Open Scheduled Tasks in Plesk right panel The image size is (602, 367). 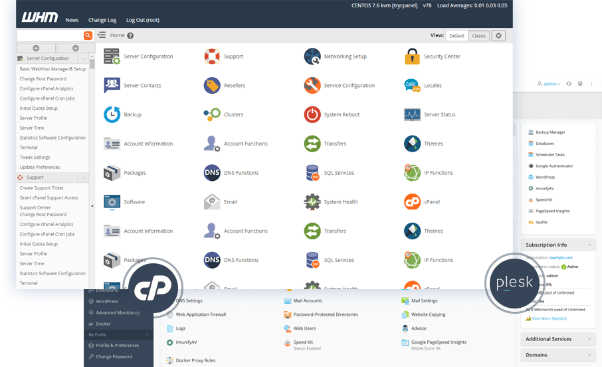pyautogui.click(x=550, y=155)
